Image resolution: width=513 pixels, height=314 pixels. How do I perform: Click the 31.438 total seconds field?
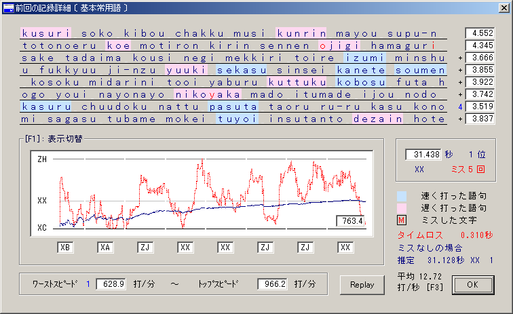[423, 155]
